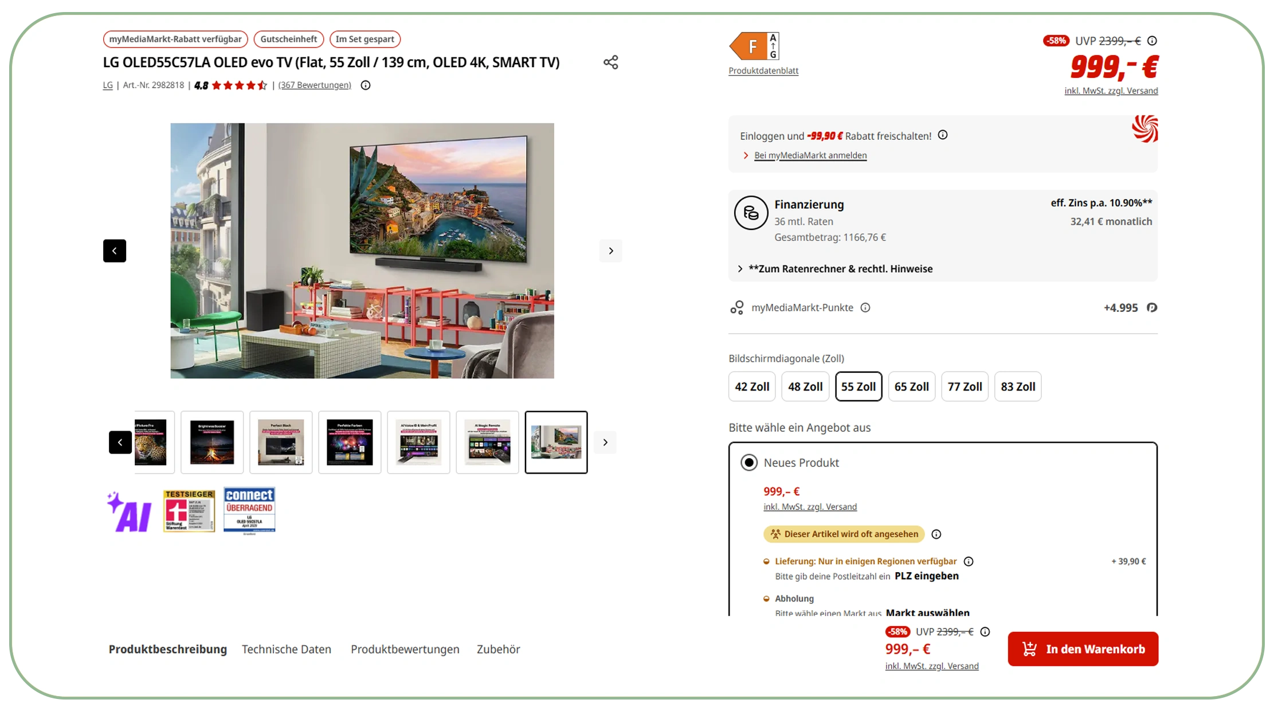Pick the 65 Zoll screen size
The width and height of the screenshot is (1274, 711).
tap(912, 386)
